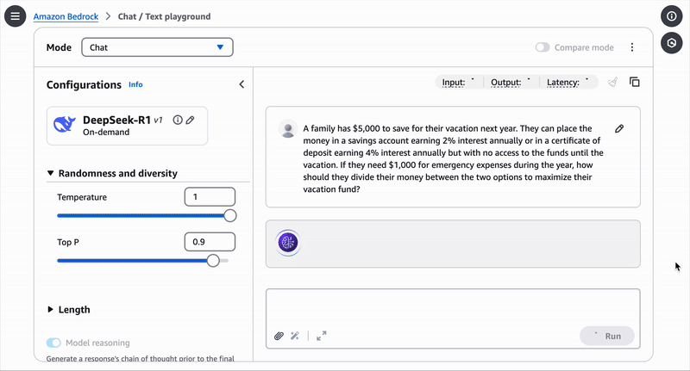The height and width of the screenshot is (371, 690).
Task: Toggle Compare mode switch
Action: click(x=543, y=47)
